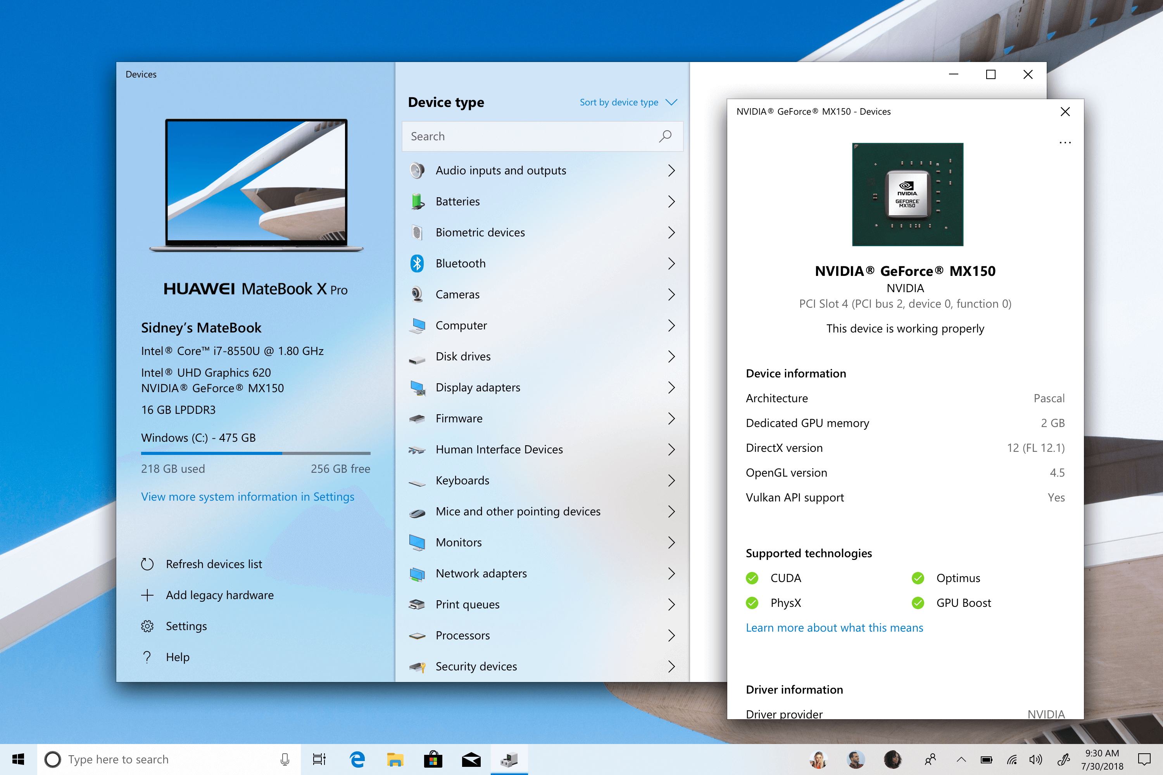The image size is (1163, 775).
Task: Click the Task View taskbar icon
Action: [x=319, y=759]
